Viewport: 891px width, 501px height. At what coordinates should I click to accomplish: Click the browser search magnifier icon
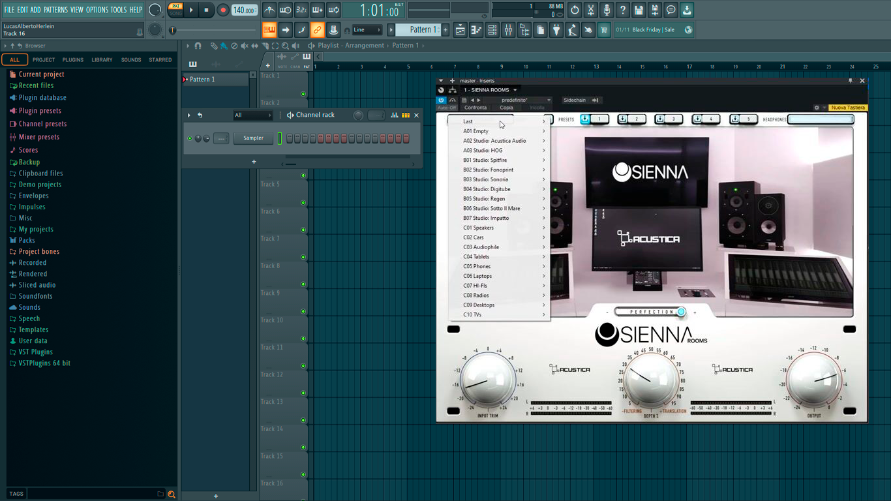(x=172, y=494)
